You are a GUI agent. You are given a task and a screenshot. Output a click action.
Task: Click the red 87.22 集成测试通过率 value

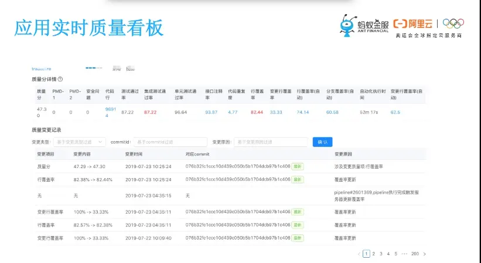[151, 112]
